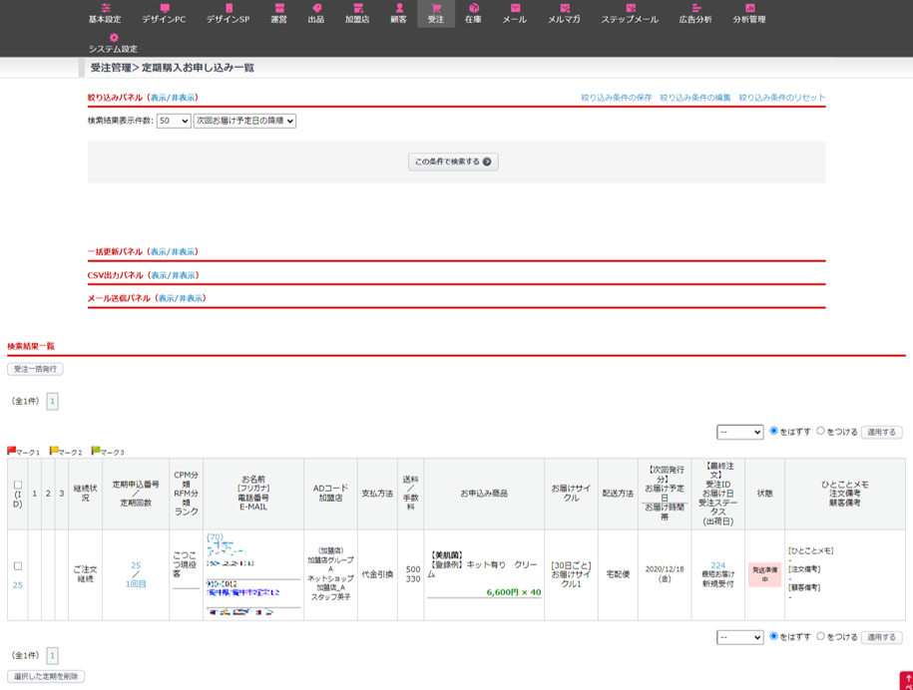Open the メール envelope icon
The width and height of the screenshot is (913, 690).
(515, 8)
